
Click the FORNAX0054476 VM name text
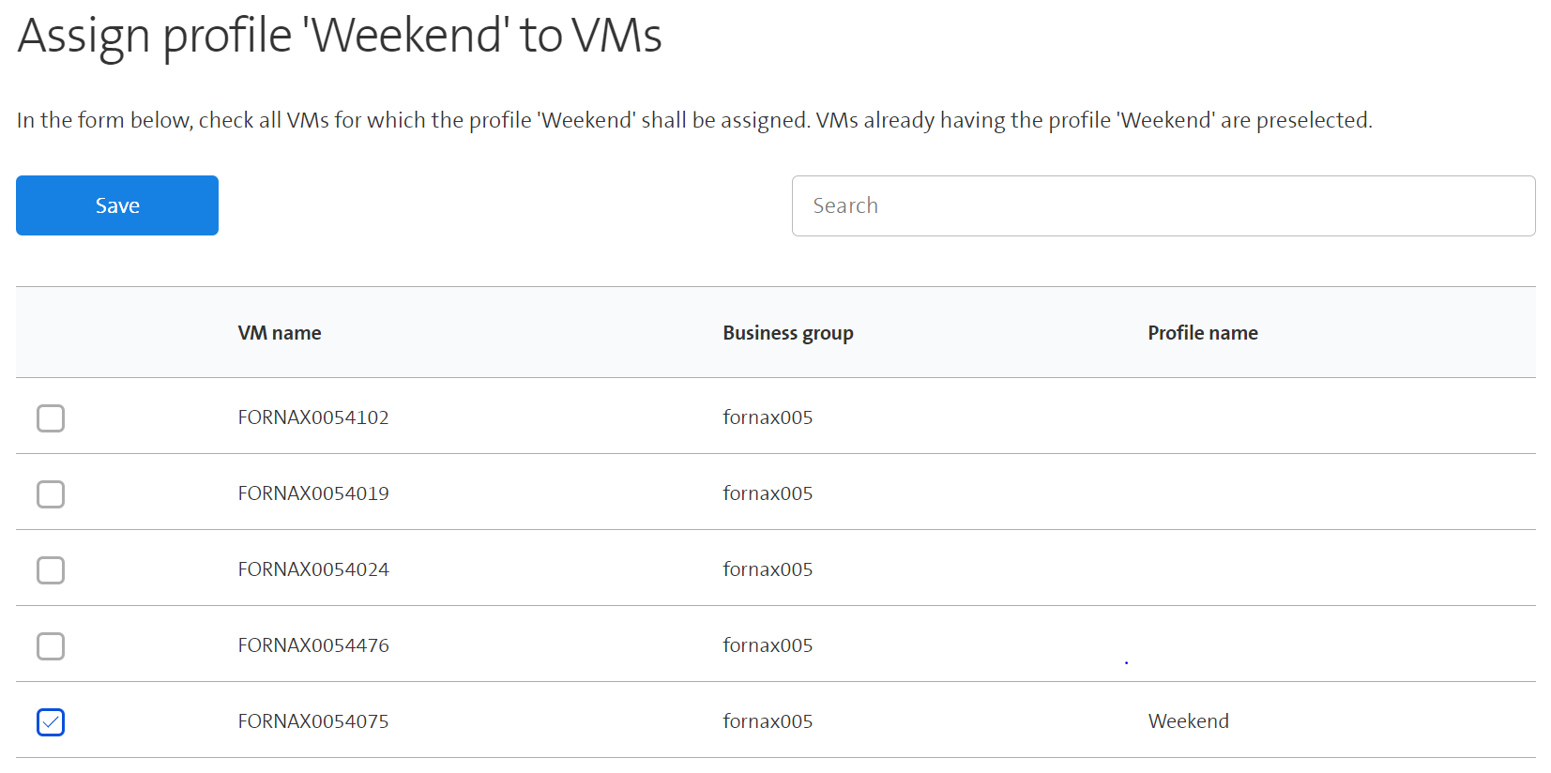(313, 645)
